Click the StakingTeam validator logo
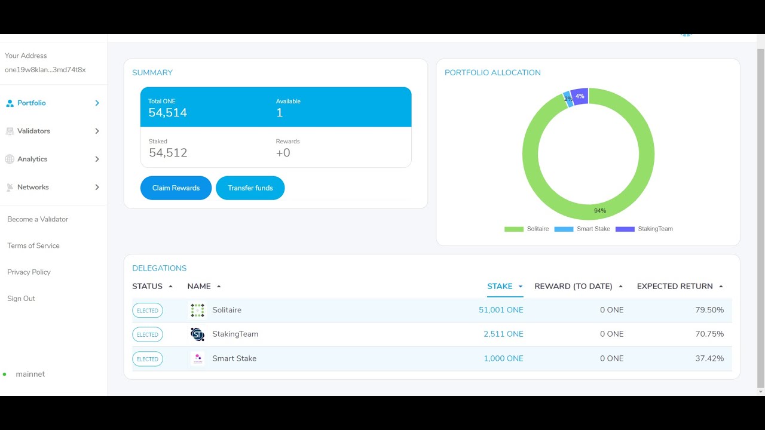Screen dimensions: 765x430 197,334
